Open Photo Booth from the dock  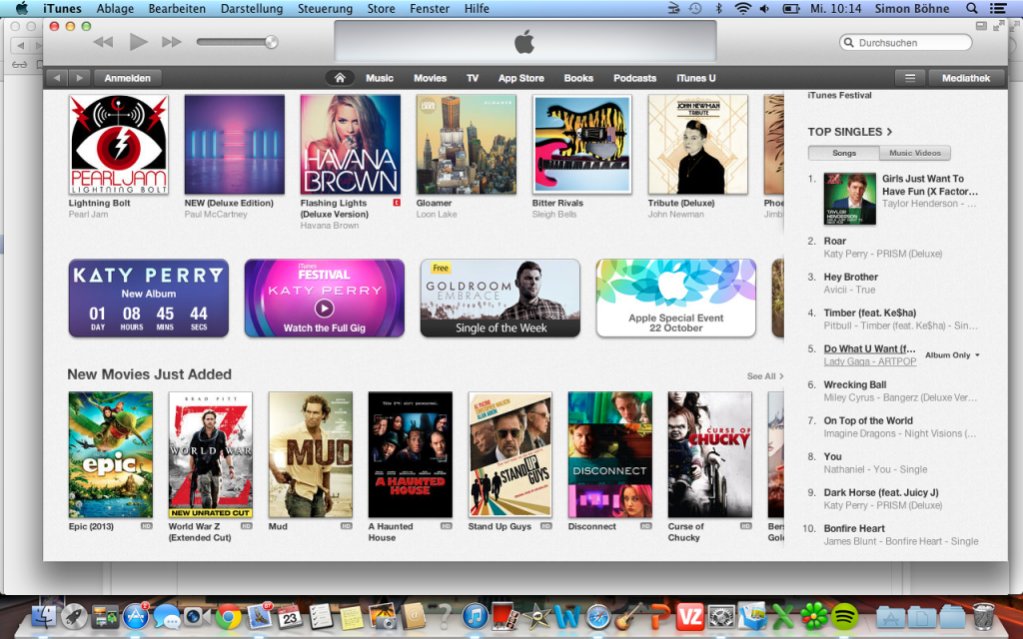[x=506, y=616]
